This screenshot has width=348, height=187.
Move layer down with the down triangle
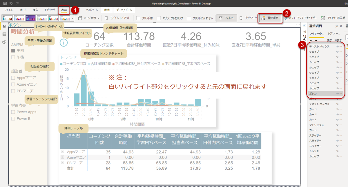(x=316, y=41)
